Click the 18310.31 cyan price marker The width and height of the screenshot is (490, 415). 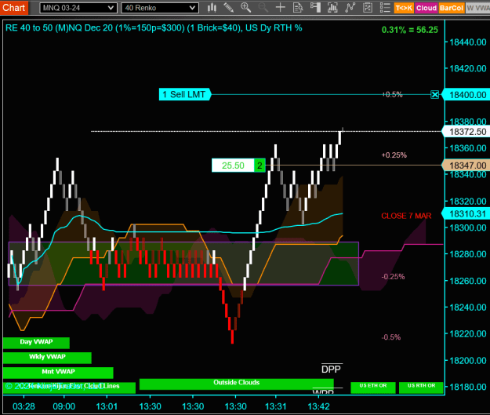[466, 214]
